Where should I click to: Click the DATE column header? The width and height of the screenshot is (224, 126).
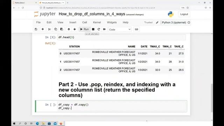coord(144,47)
